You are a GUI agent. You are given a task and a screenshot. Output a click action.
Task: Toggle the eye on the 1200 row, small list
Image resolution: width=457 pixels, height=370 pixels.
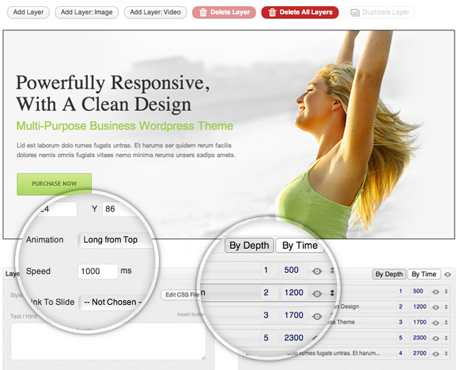tap(436, 307)
